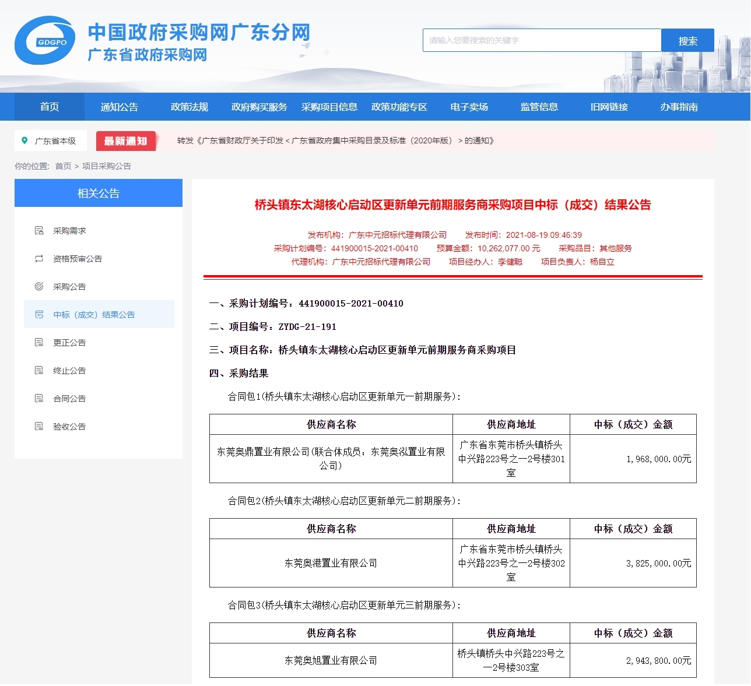Open the 采购项目信息 menu item

click(x=328, y=107)
